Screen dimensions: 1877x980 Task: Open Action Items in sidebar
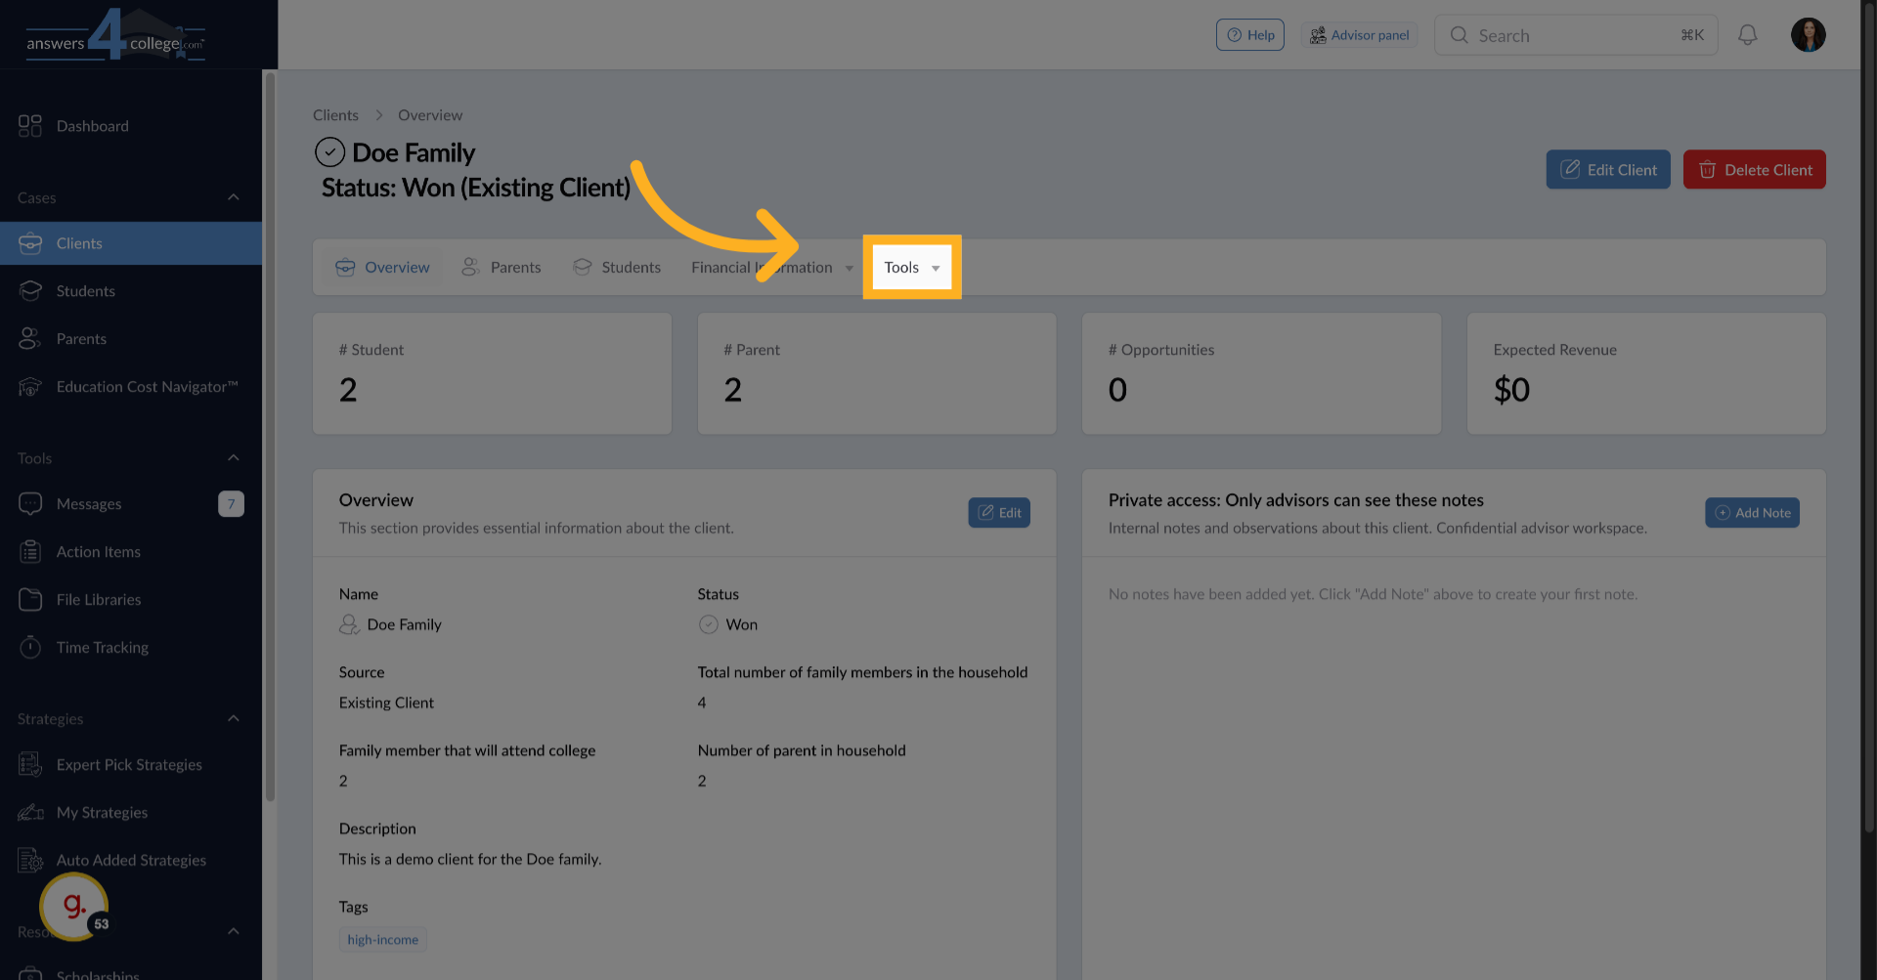point(98,552)
